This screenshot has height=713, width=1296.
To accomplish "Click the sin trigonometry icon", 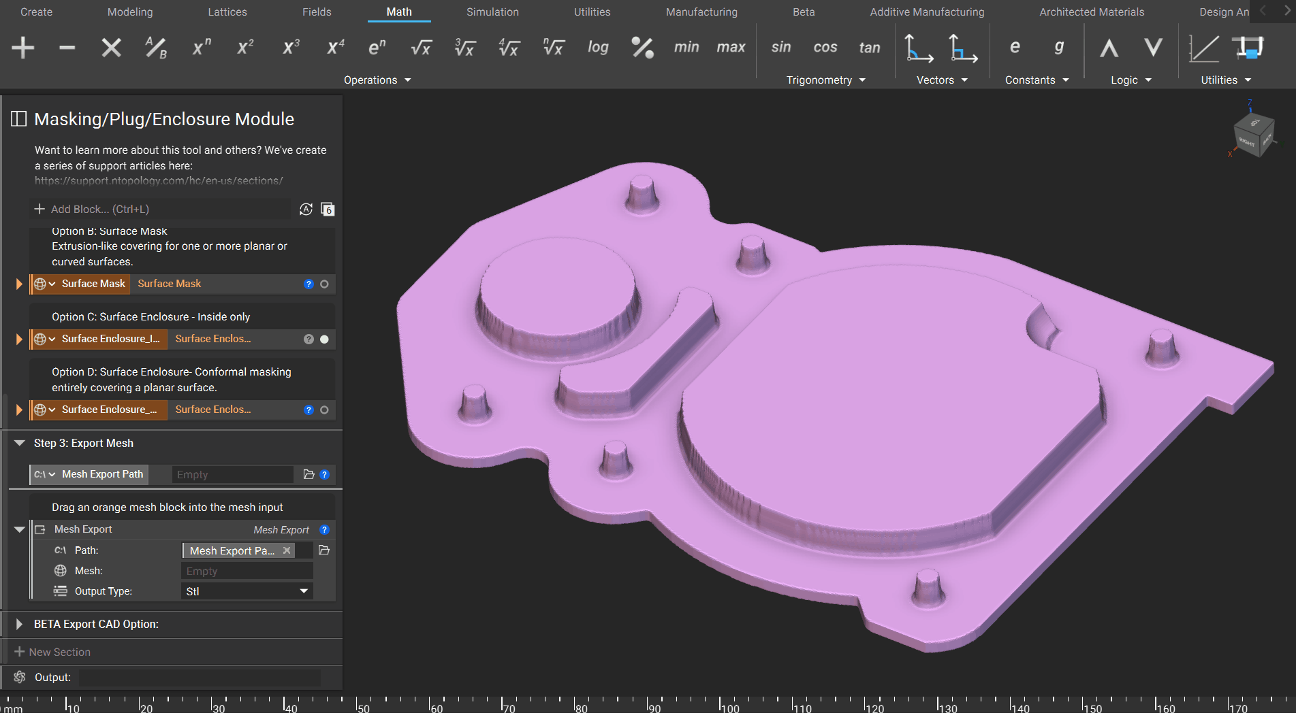I will click(780, 48).
